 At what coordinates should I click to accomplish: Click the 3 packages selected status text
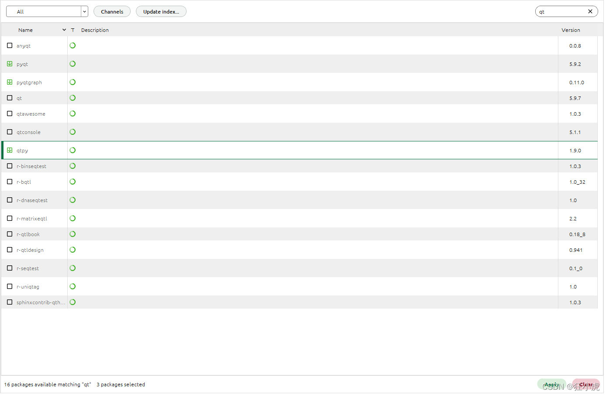(121, 385)
